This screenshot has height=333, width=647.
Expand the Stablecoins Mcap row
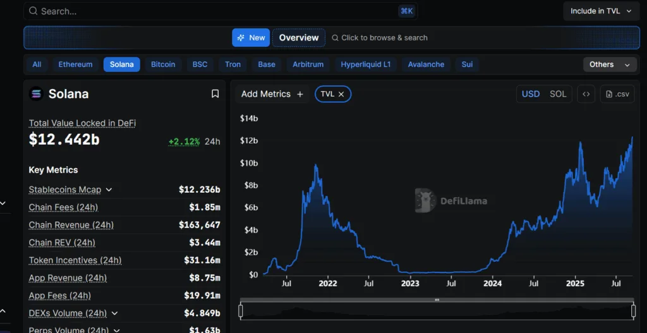(109, 190)
